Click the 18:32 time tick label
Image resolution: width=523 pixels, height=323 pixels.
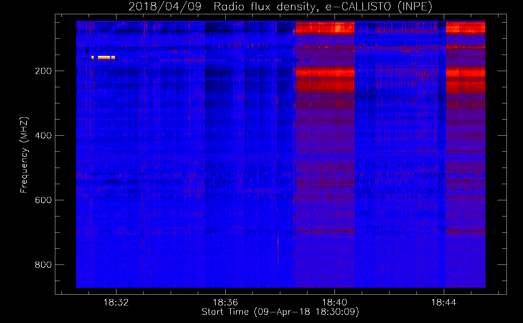point(116,303)
